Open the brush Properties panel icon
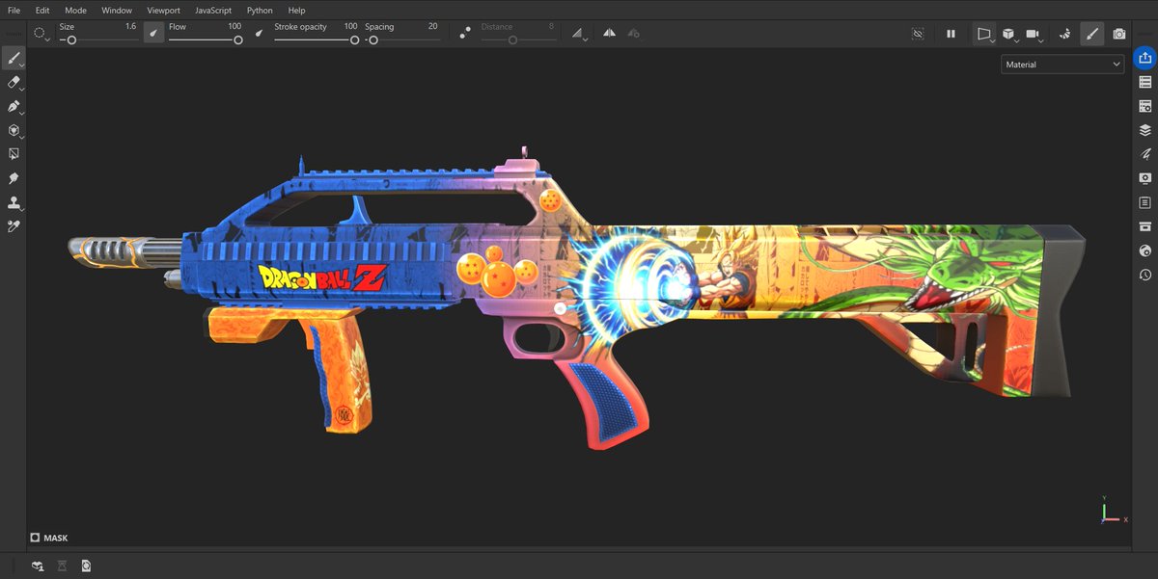This screenshot has height=579, width=1158. [x=1145, y=154]
